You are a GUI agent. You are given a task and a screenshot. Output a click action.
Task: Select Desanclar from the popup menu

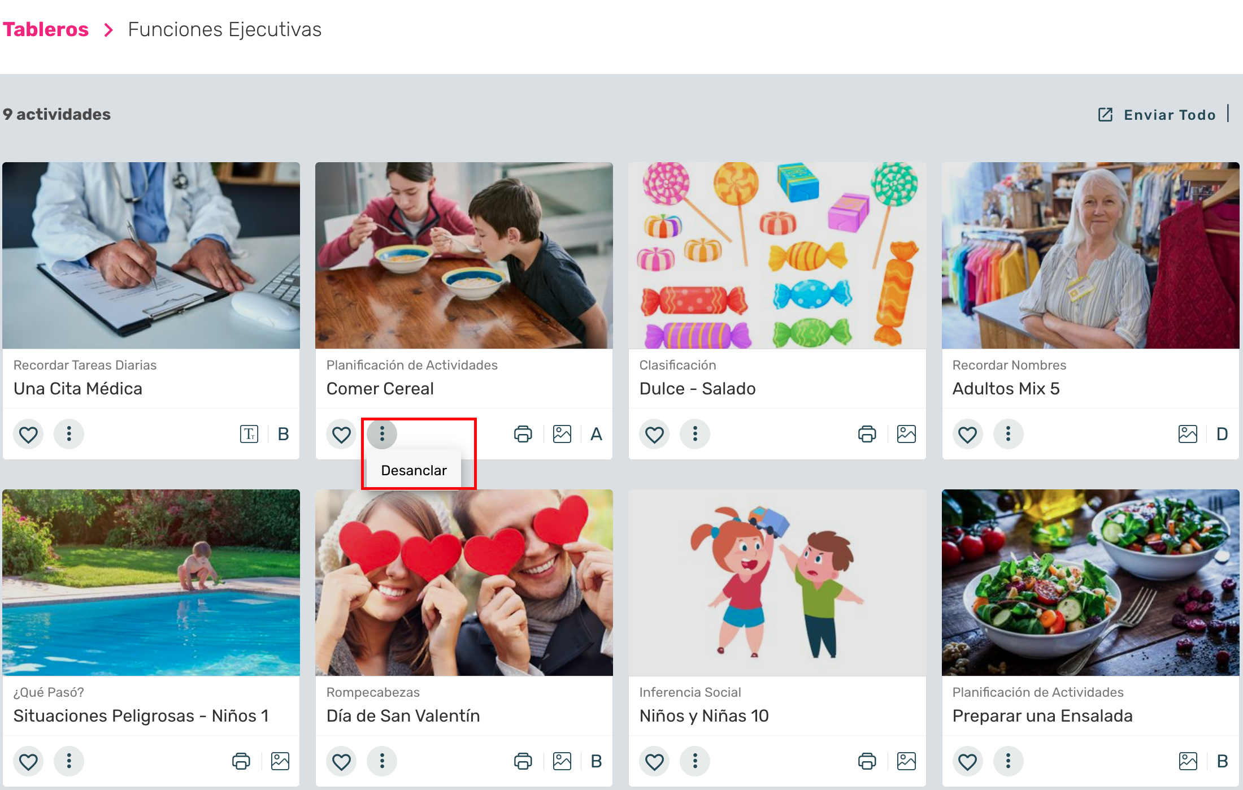[414, 470]
